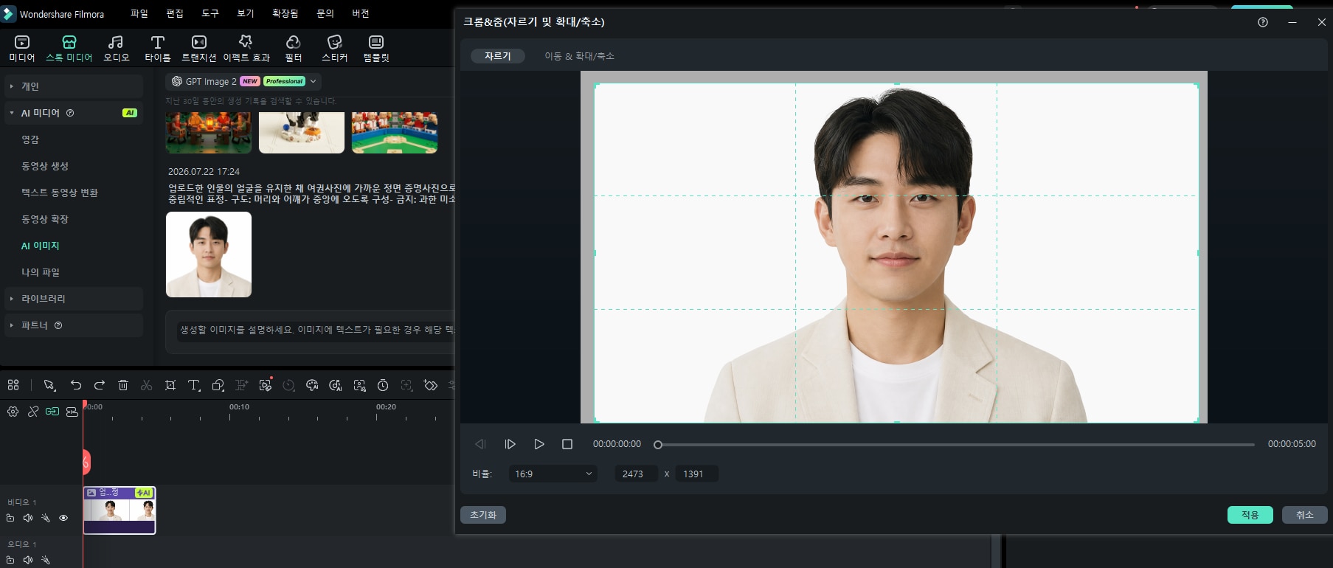Click the crop preview playback progress slider
This screenshot has height=568, width=1333.
coord(955,445)
